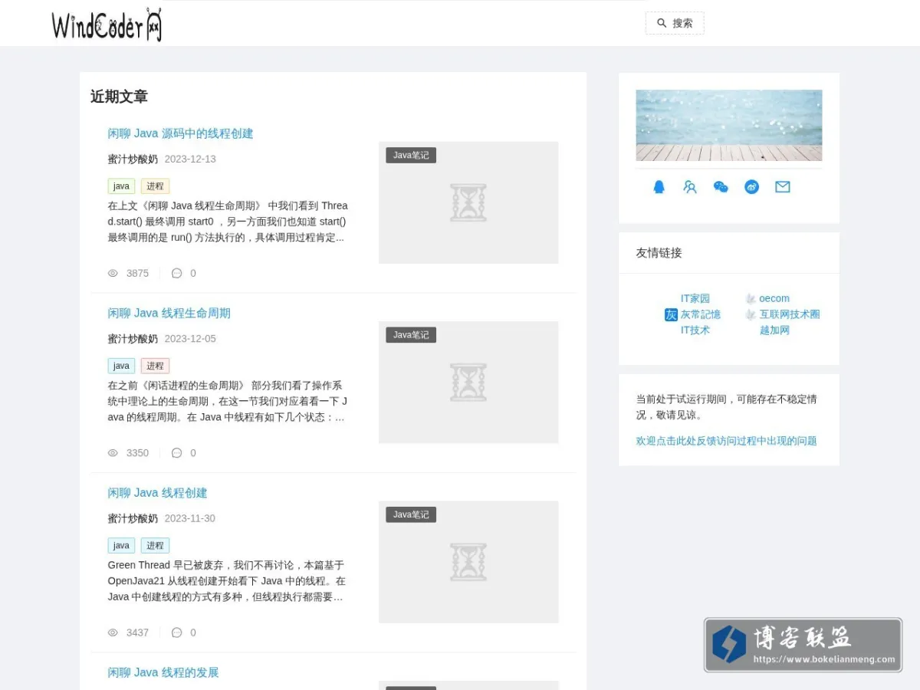Click view count 3350
The image size is (920, 690).
[x=137, y=453]
